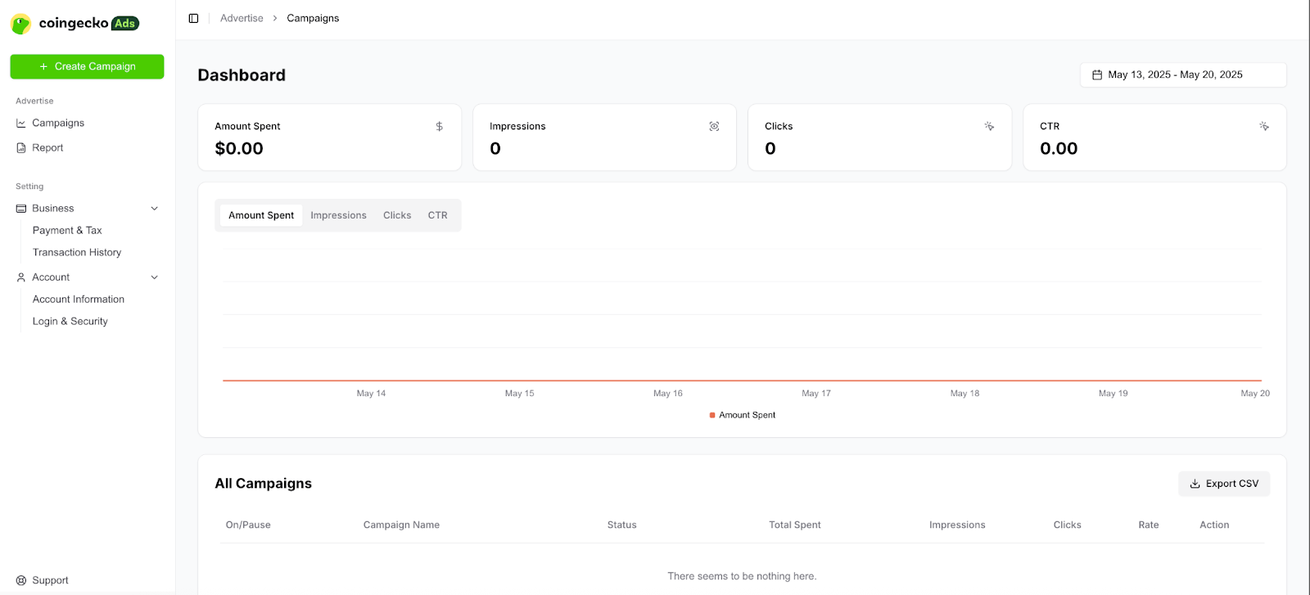Viewport: 1310px width, 595px height.
Task: Open Transaction History page
Action: tap(77, 253)
